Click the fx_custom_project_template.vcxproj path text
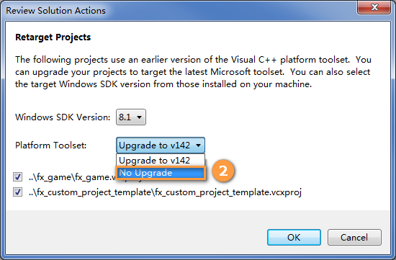Image resolution: width=396 pixels, height=260 pixels. pyautogui.click(x=165, y=192)
